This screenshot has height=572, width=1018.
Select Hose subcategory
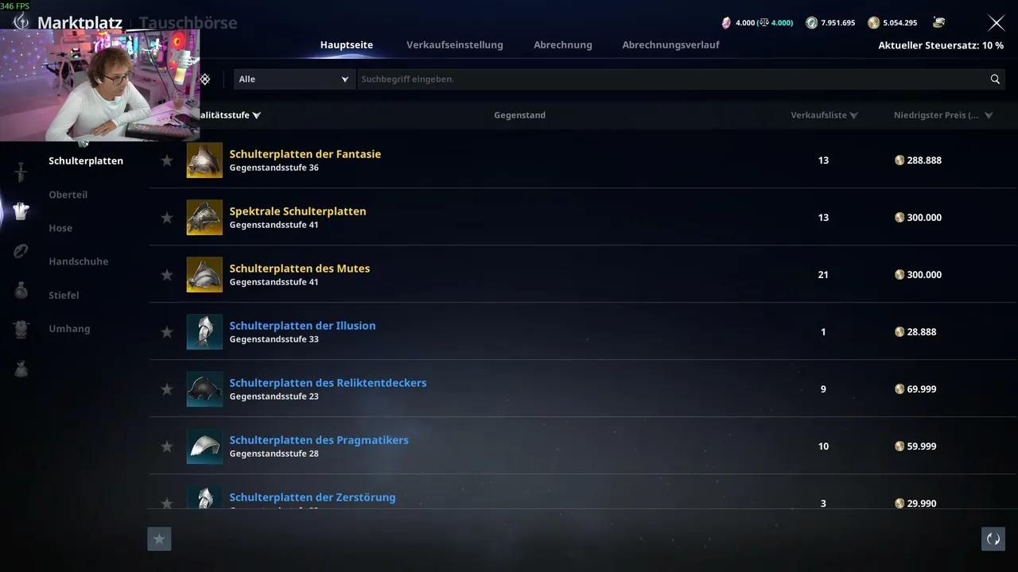click(x=60, y=228)
